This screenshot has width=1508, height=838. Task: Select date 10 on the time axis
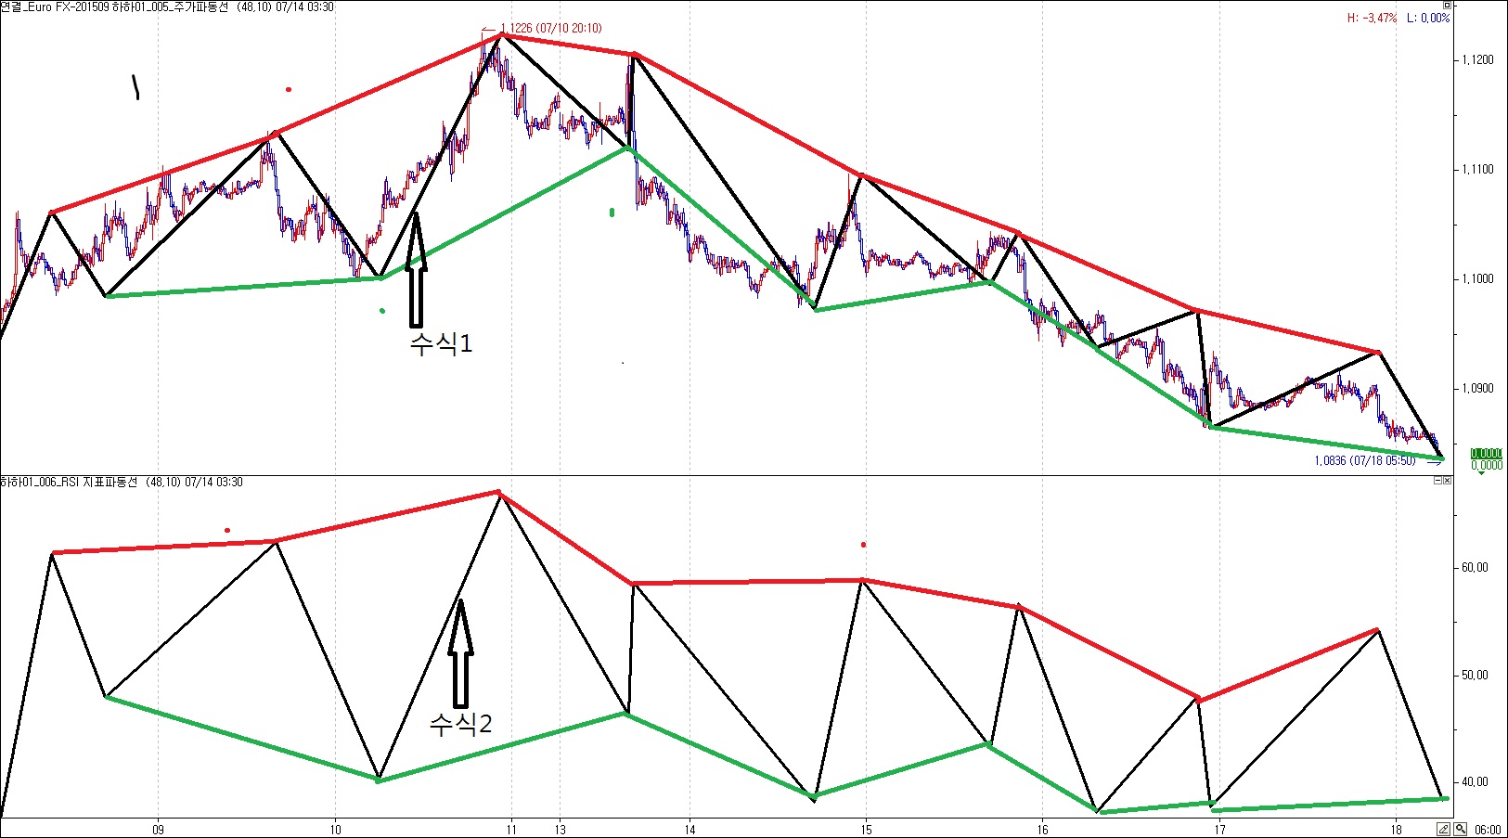335,830
